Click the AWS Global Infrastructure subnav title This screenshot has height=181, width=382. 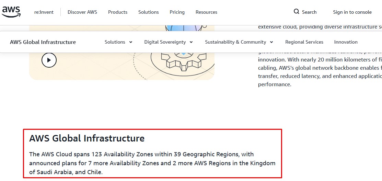tap(43, 42)
